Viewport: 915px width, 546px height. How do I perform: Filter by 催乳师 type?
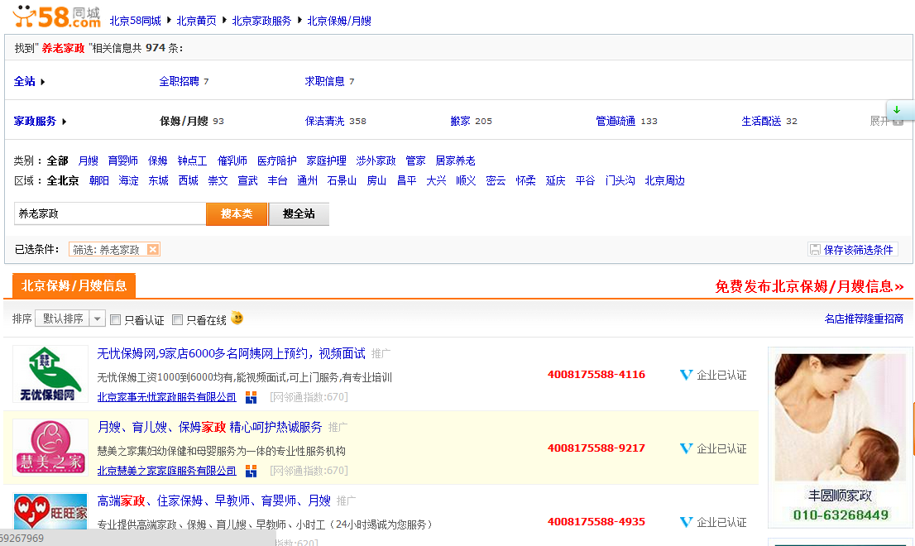(232, 160)
